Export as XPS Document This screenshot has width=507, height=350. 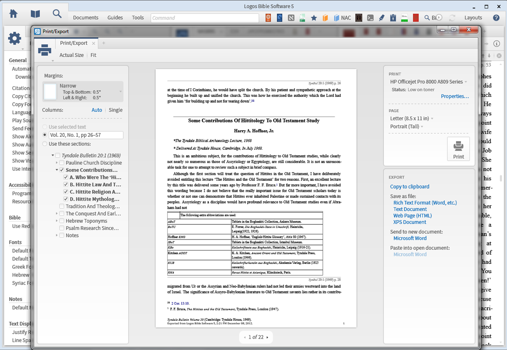coord(410,222)
